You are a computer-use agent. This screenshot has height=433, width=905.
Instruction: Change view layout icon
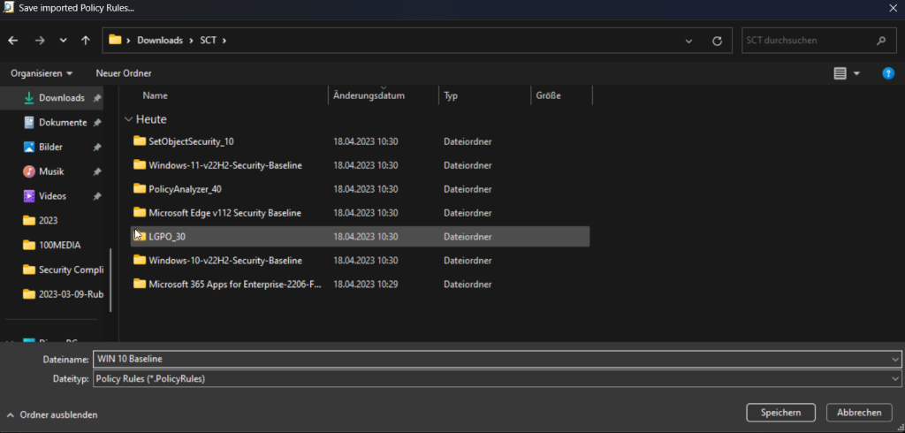[840, 73]
